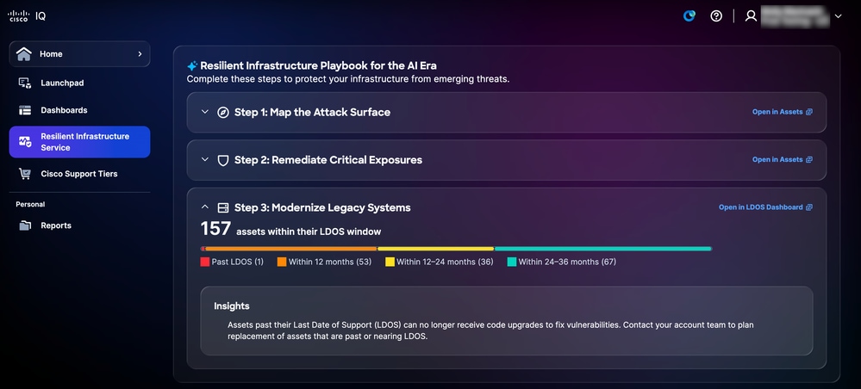The height and width of the screenshot is (389, 861).
Task: Click yellow segment of LDOS bar
Action: pyautogui.click(x=436, y=249)
